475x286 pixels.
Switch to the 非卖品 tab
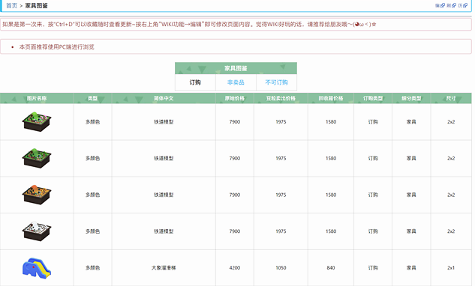click(236, 82)
